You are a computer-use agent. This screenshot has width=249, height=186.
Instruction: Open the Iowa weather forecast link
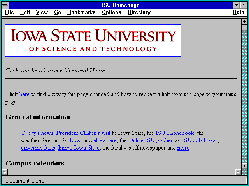(75, 140)
